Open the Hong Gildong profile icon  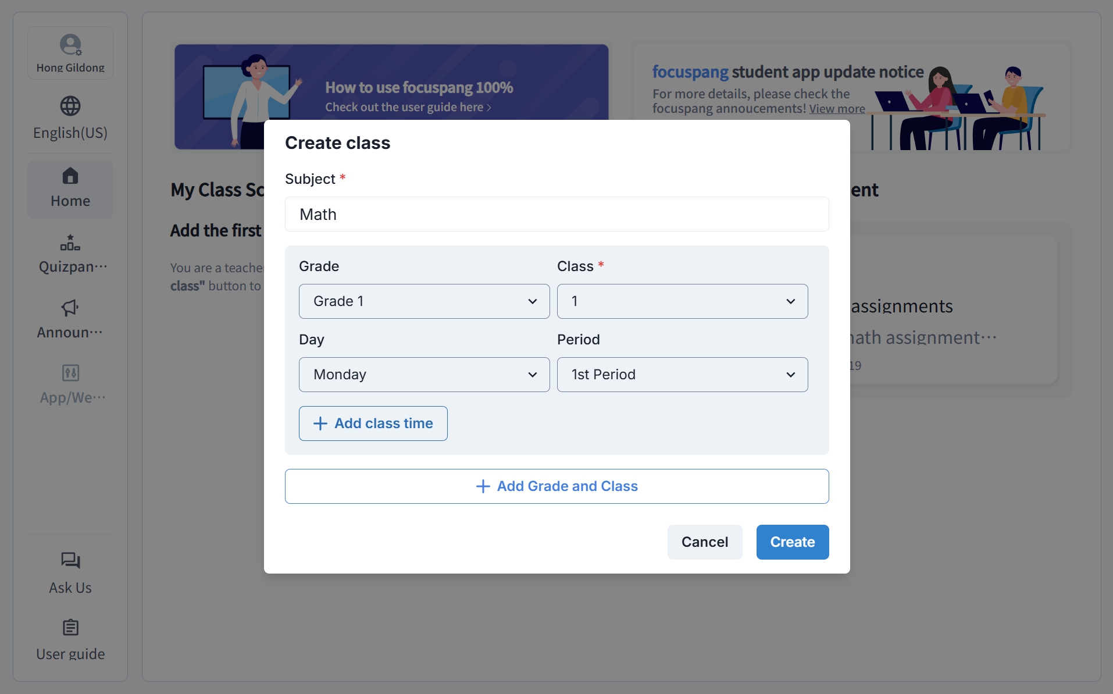[70, 45]
